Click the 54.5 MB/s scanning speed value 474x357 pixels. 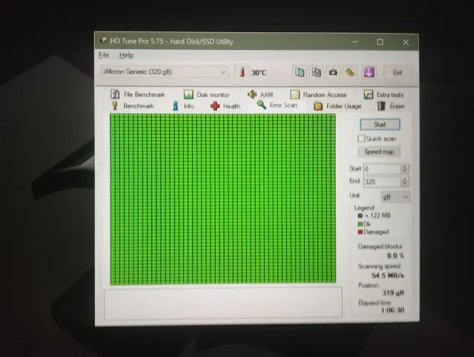point(388,276)
